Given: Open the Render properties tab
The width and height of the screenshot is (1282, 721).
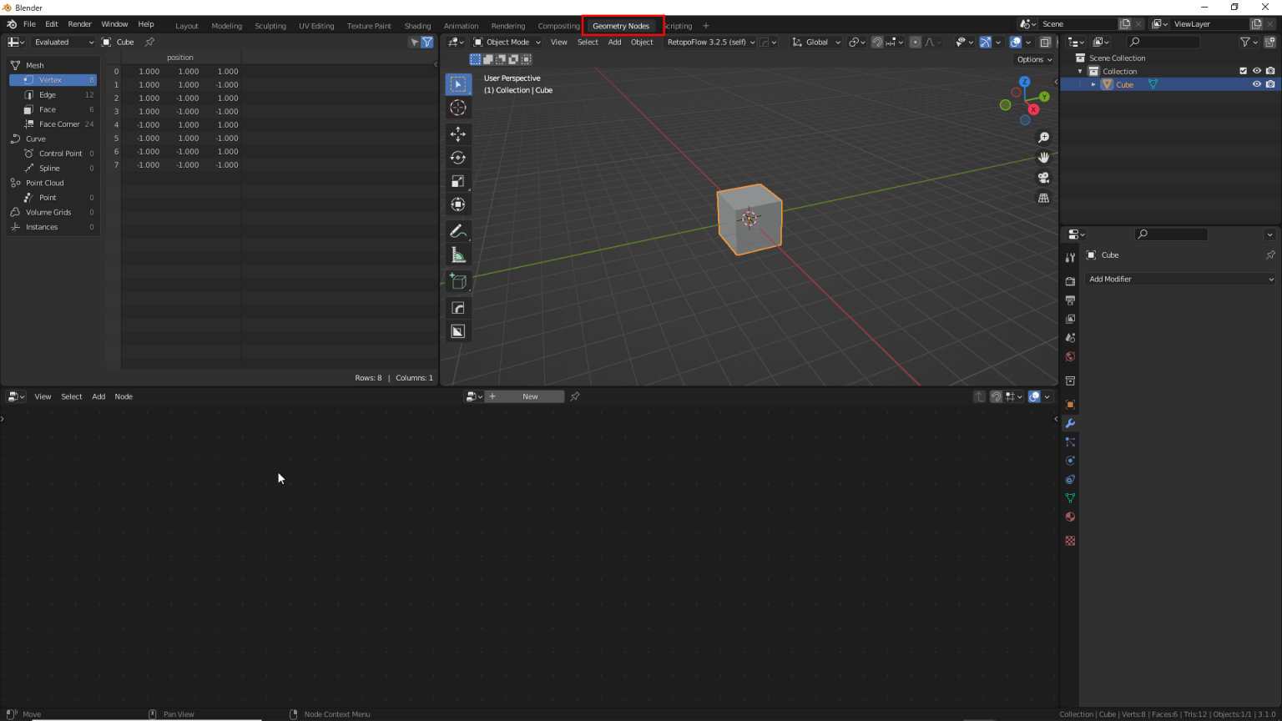Looking at the screenshot, I should pos(1070,281).
